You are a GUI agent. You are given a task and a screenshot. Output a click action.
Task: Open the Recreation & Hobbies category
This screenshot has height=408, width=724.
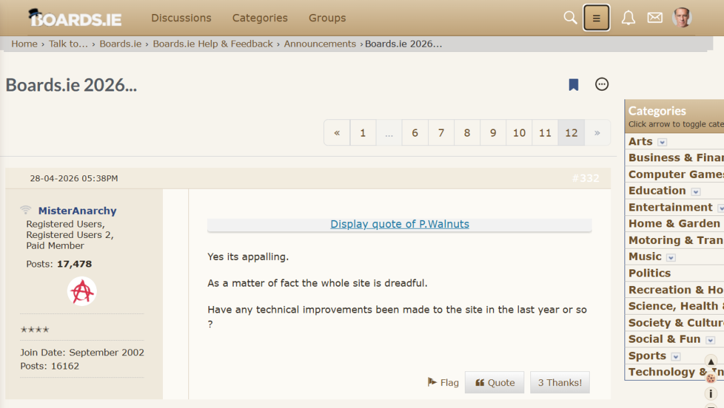[676, 290]
